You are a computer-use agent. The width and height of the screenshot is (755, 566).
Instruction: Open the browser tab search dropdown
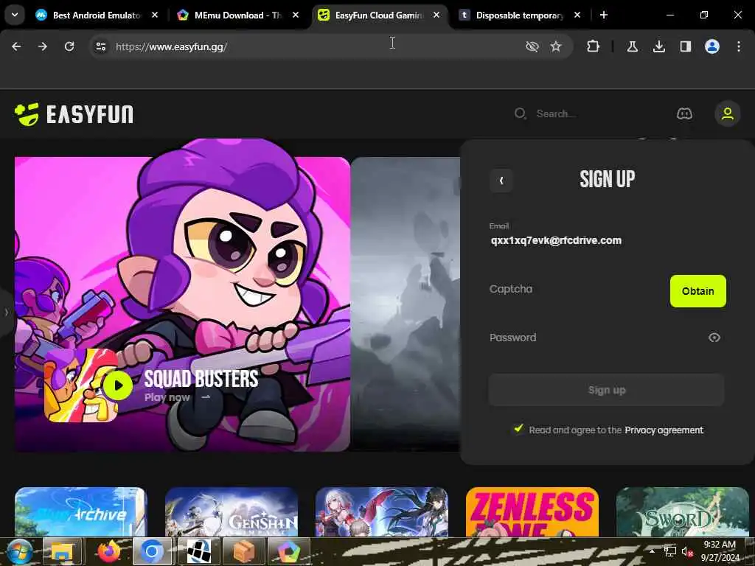15,15
